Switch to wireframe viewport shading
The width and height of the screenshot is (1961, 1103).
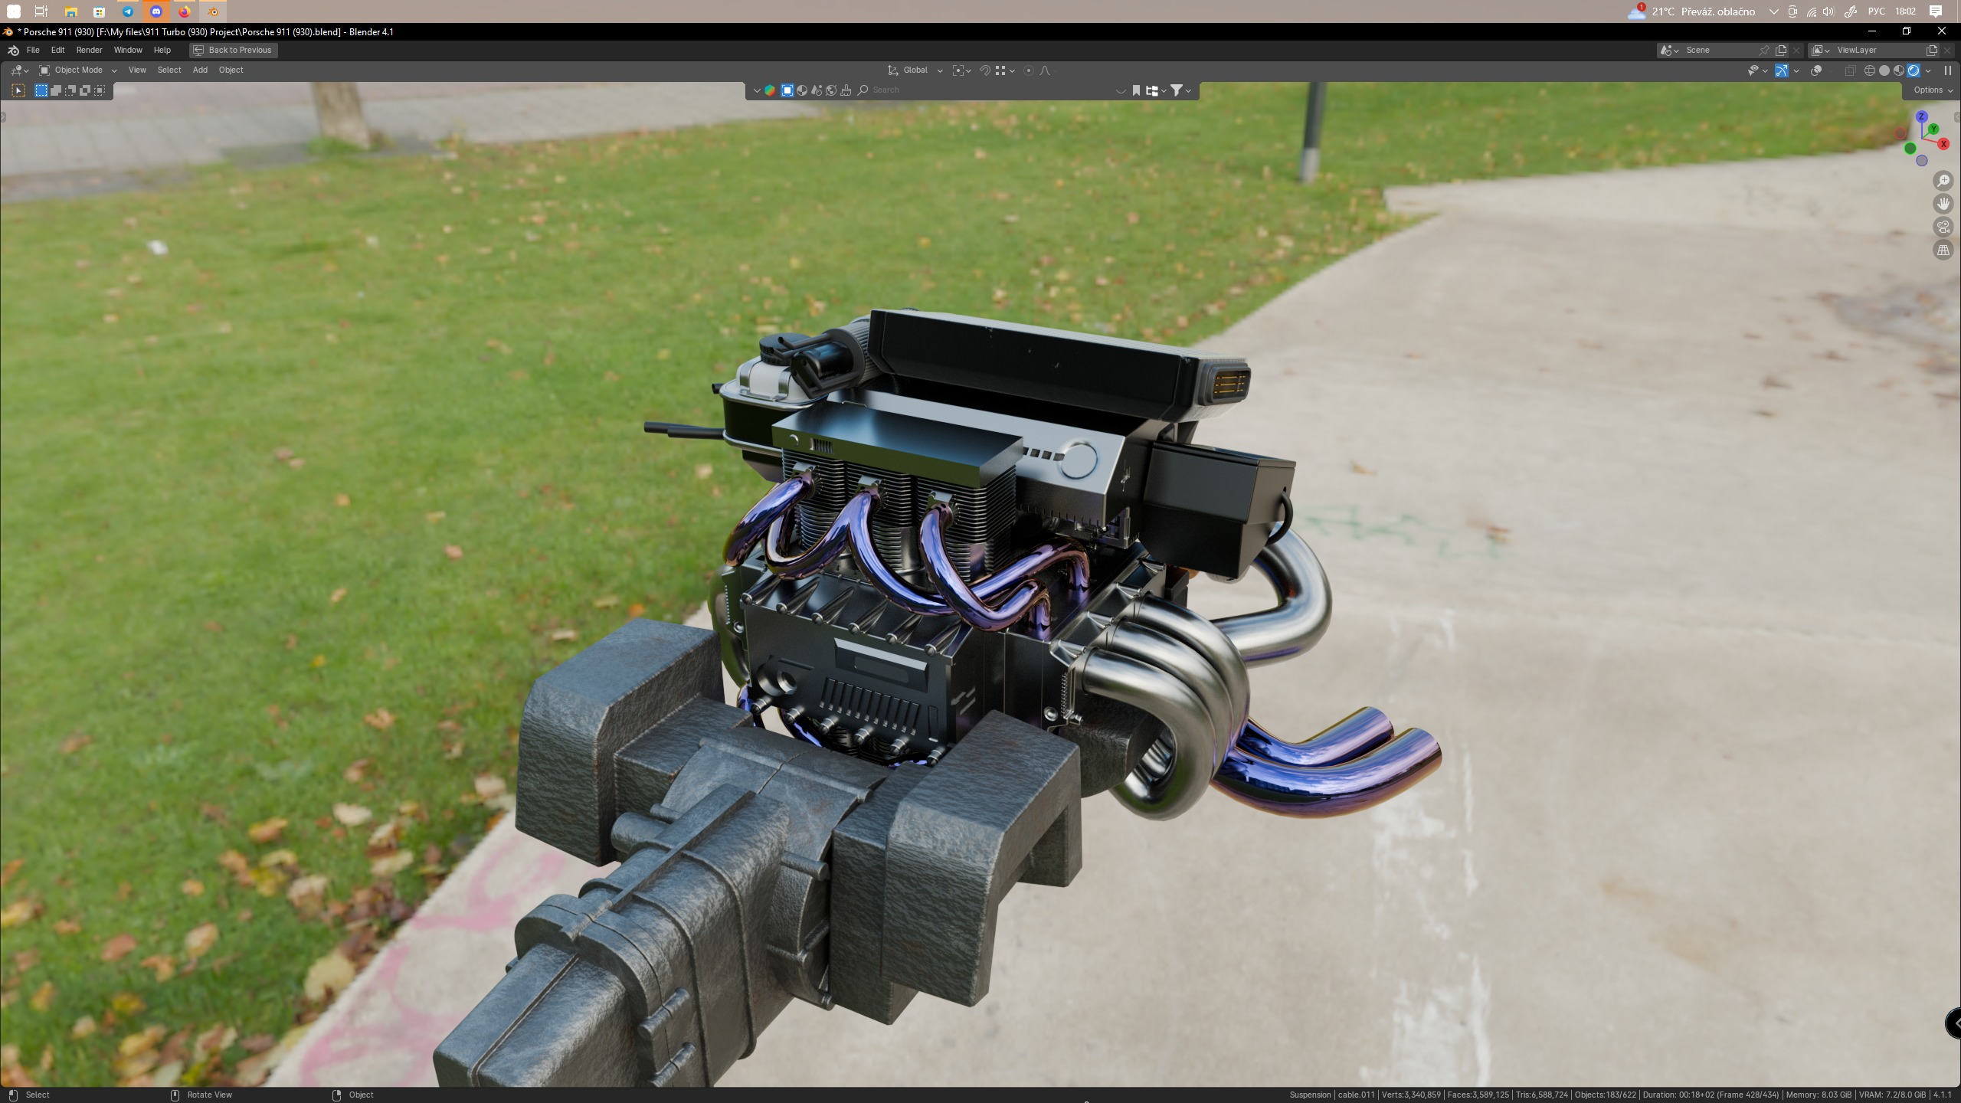pyautogui.click(x=1869, y=70)
